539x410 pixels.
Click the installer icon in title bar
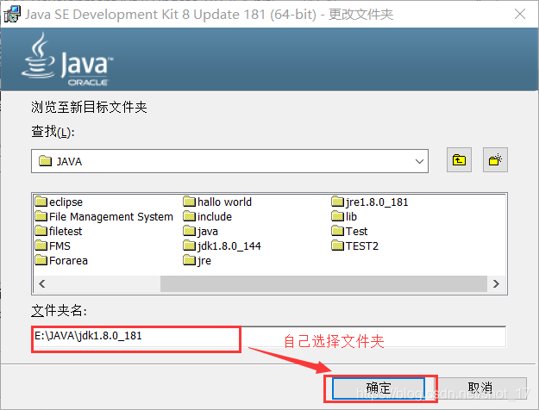pyautogui.click(x=12, y=14)
